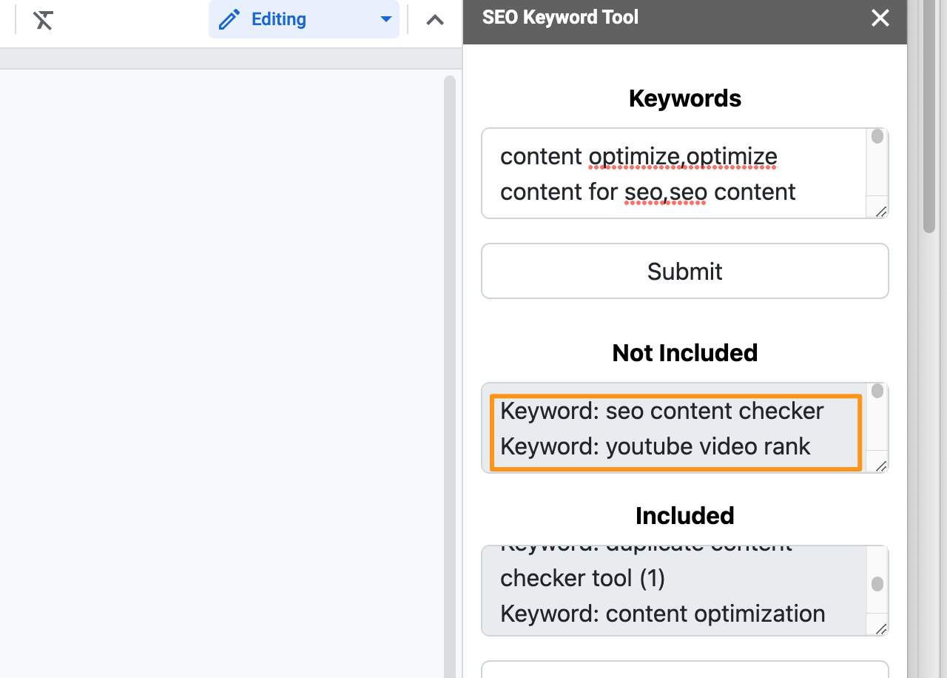Click the sidebar's outer vertical scrollbar thumb
947x678 pixels.
929,118
